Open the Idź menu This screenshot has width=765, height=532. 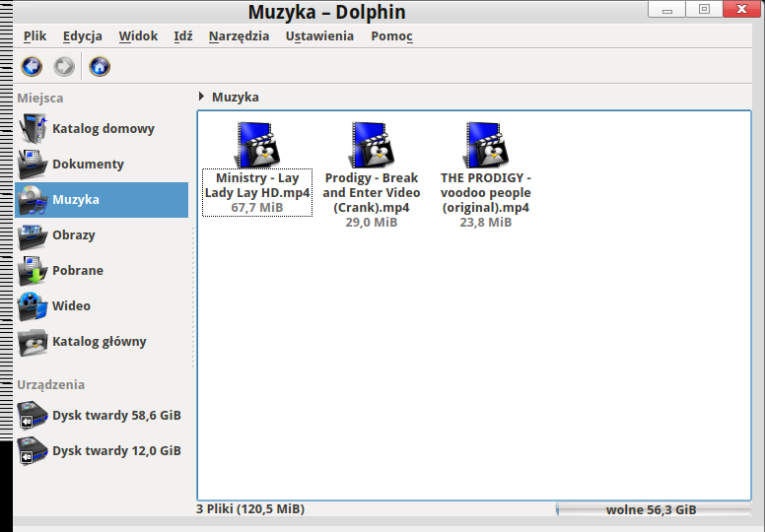pyautogui.click(x=183, y=36)
